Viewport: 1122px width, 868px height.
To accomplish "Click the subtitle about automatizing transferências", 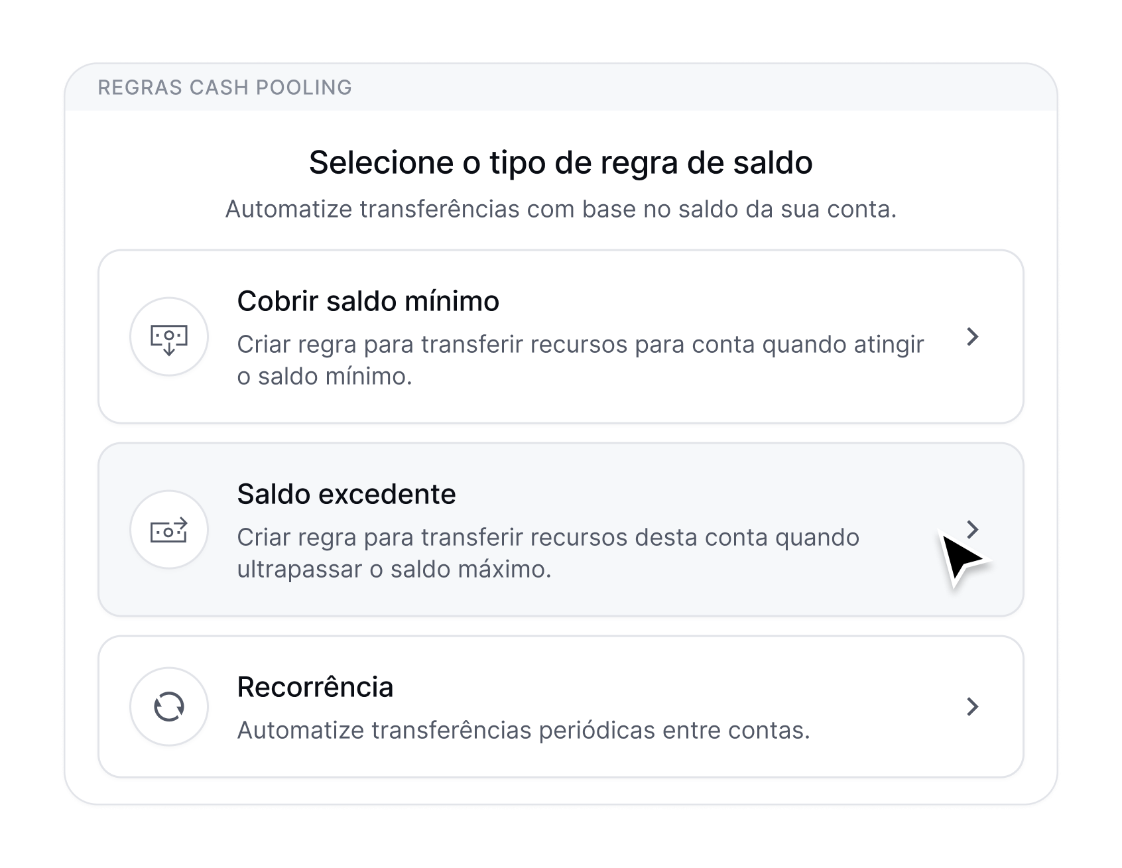I will pyautogui.click(x=560, y=210).
